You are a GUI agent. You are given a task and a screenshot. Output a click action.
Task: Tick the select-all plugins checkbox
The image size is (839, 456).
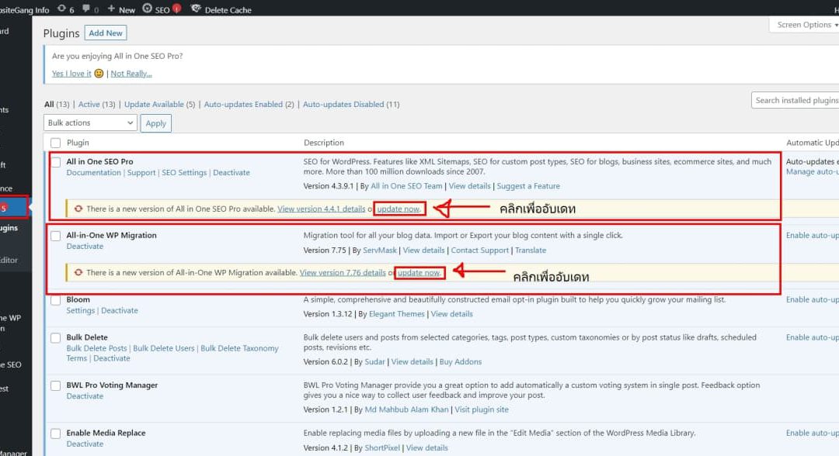click(56, 143)
